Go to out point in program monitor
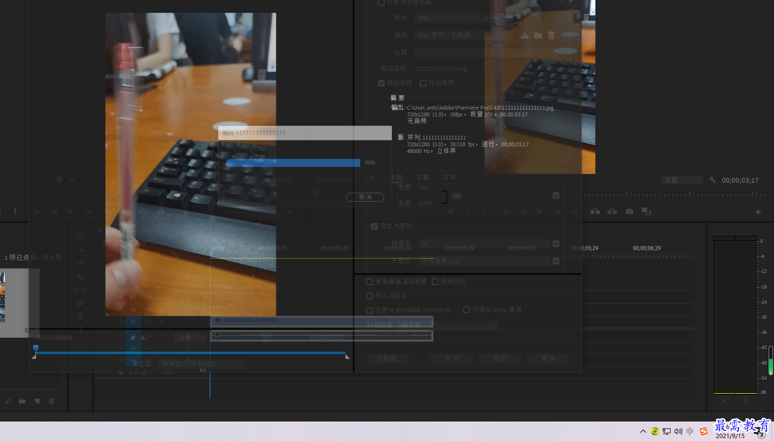774x441 pixels. (x=574, y=211)
